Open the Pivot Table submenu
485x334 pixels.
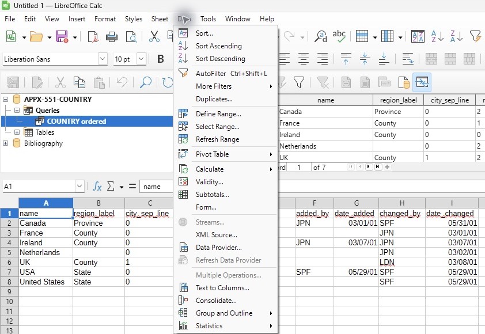tap(225, 154)
